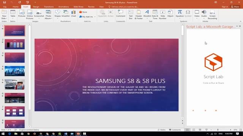Open Windows Start menu
The image size is (243, 136).
tap(3, 134)
